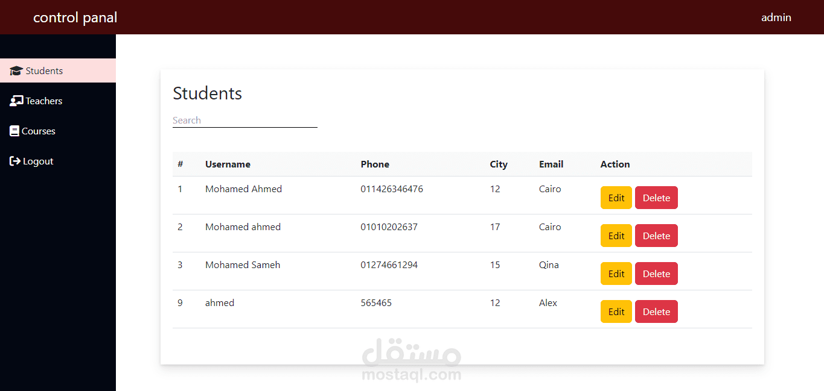Edit the Mohamed Ahmed student row
The width and height of the screenshot is (824, 391).
(x=616, y=198)
